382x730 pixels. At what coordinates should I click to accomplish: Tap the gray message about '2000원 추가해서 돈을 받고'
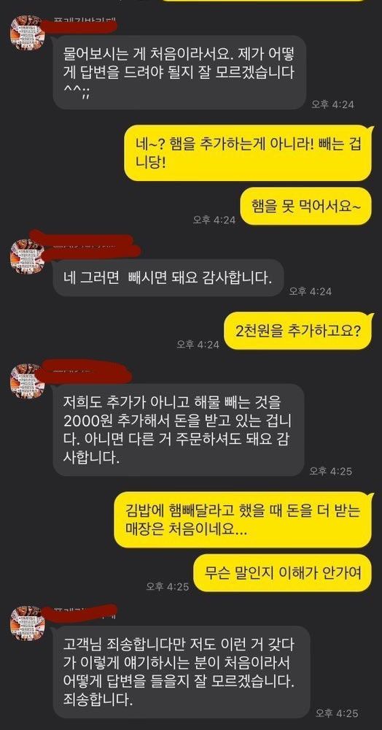(179, 429)
